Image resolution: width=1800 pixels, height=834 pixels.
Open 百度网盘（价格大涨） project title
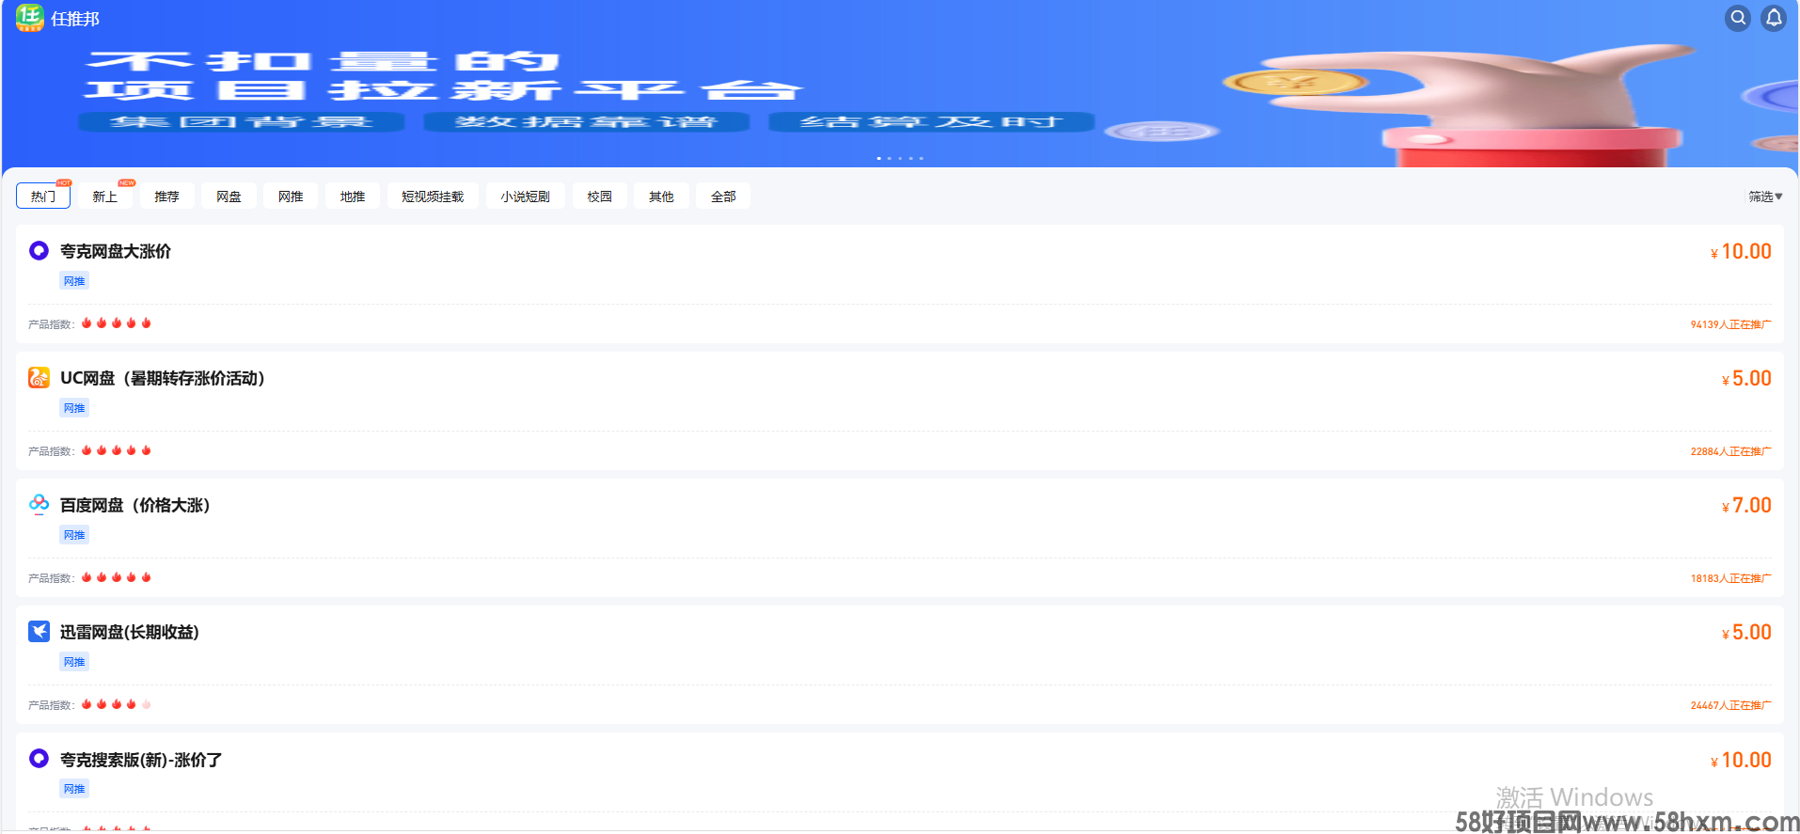point(135,506)
